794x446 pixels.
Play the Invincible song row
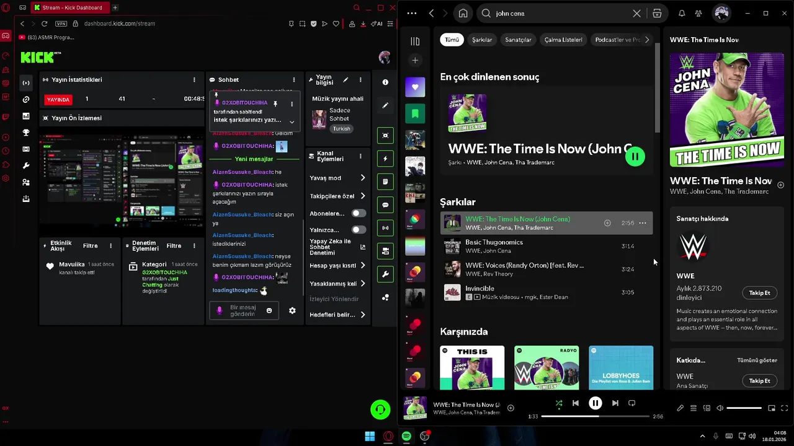pos(546,292)
